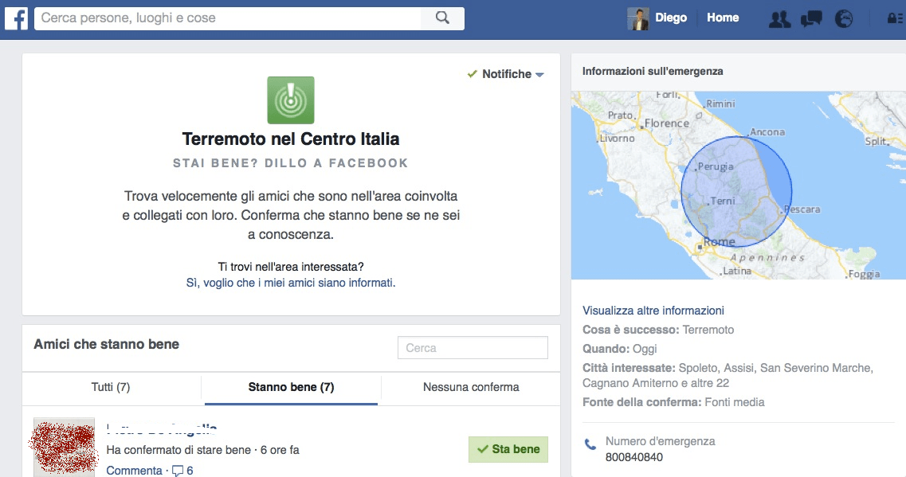The height and width of the screenshot is (477, 906).
Task: Switch to the 'Tutti (7)' tab
Action: pyautogui.click(x=111, y=387)
